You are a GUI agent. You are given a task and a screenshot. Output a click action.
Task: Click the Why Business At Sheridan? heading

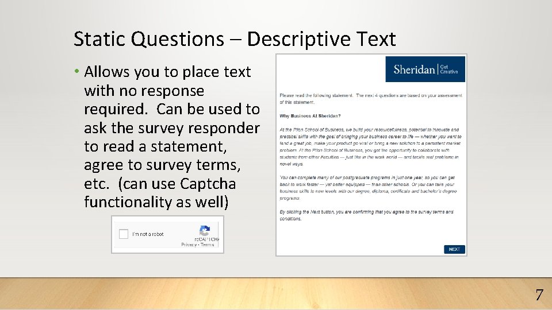point(310,116)
